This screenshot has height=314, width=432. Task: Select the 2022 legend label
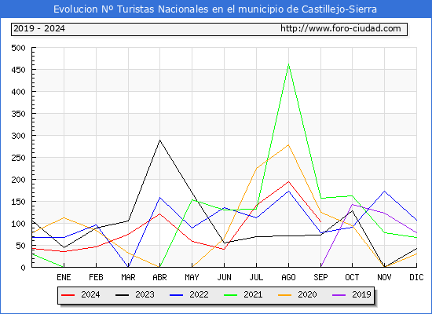tap(199, 294)
